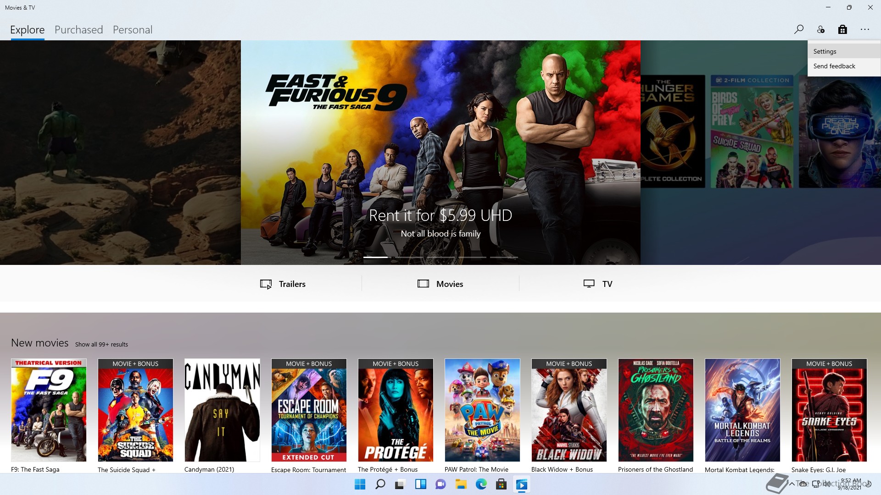The height and width of the screenshot is (495, 881).
Task: Open Task View on the taskbar
Action: 400,484
